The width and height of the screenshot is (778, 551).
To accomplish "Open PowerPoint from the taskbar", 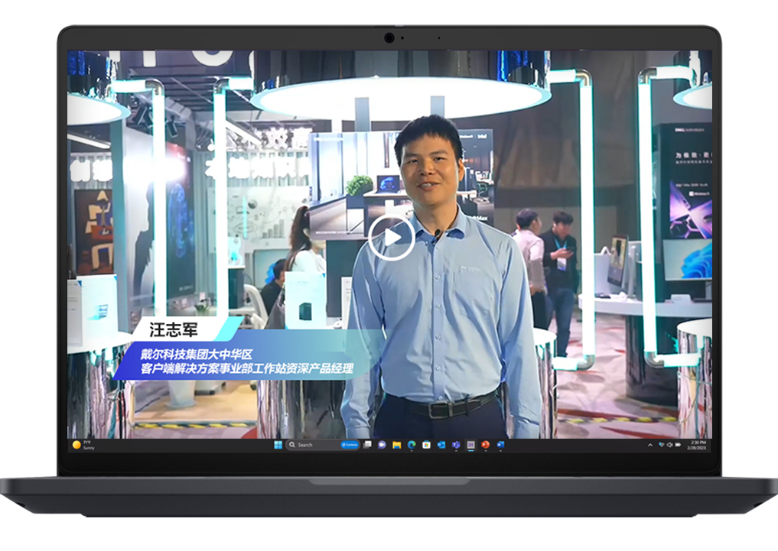I will pyautogui.click(x=486, y=445).
